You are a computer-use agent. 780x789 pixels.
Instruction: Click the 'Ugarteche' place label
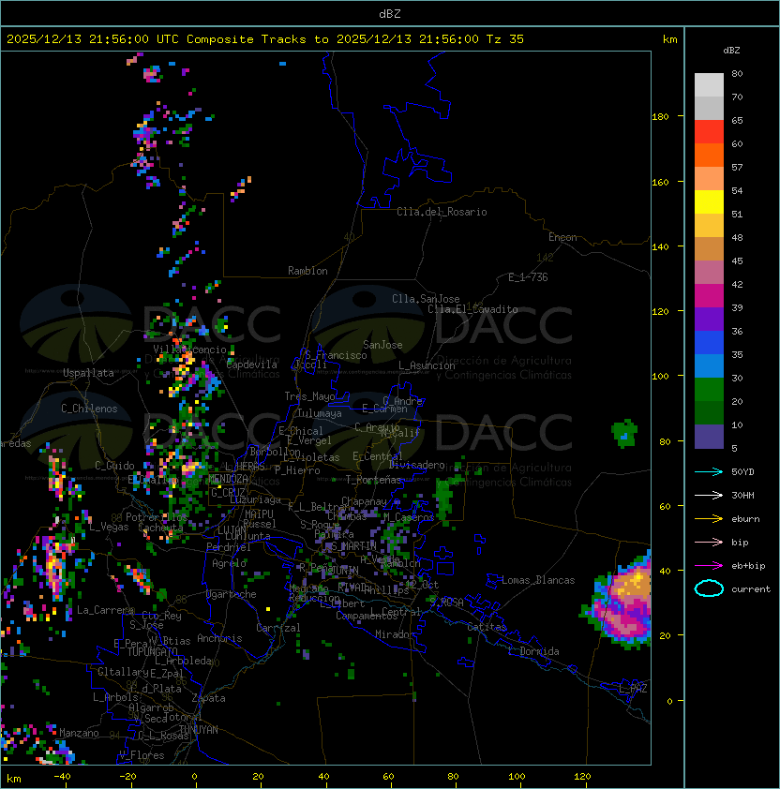tap(232, 594)
